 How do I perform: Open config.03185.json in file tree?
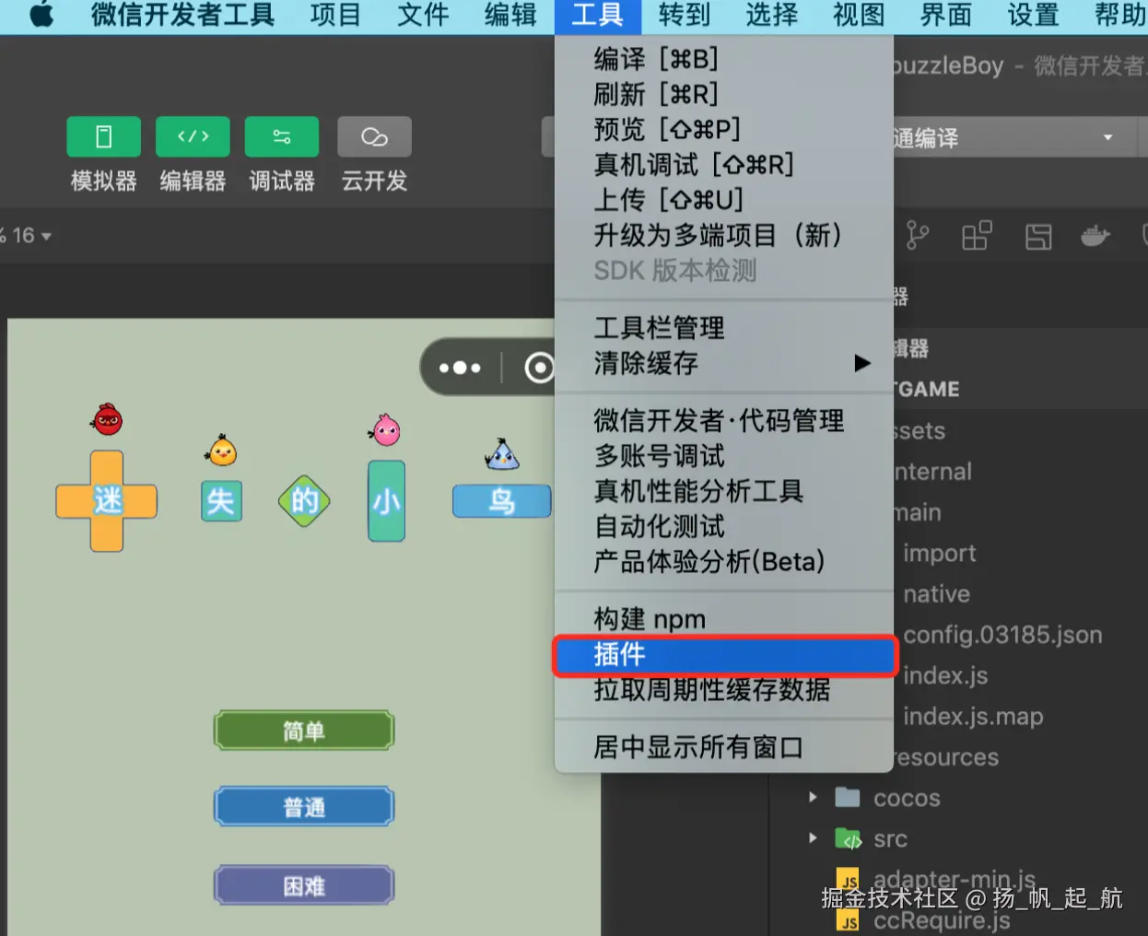(x=1002, y=635)
